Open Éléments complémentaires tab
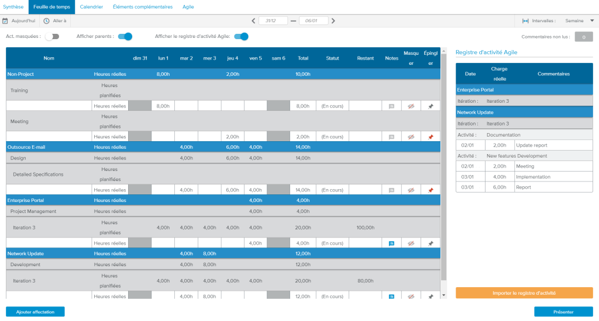Image resolution: width=599 pixels, height=321 pixels. (143, 7)
